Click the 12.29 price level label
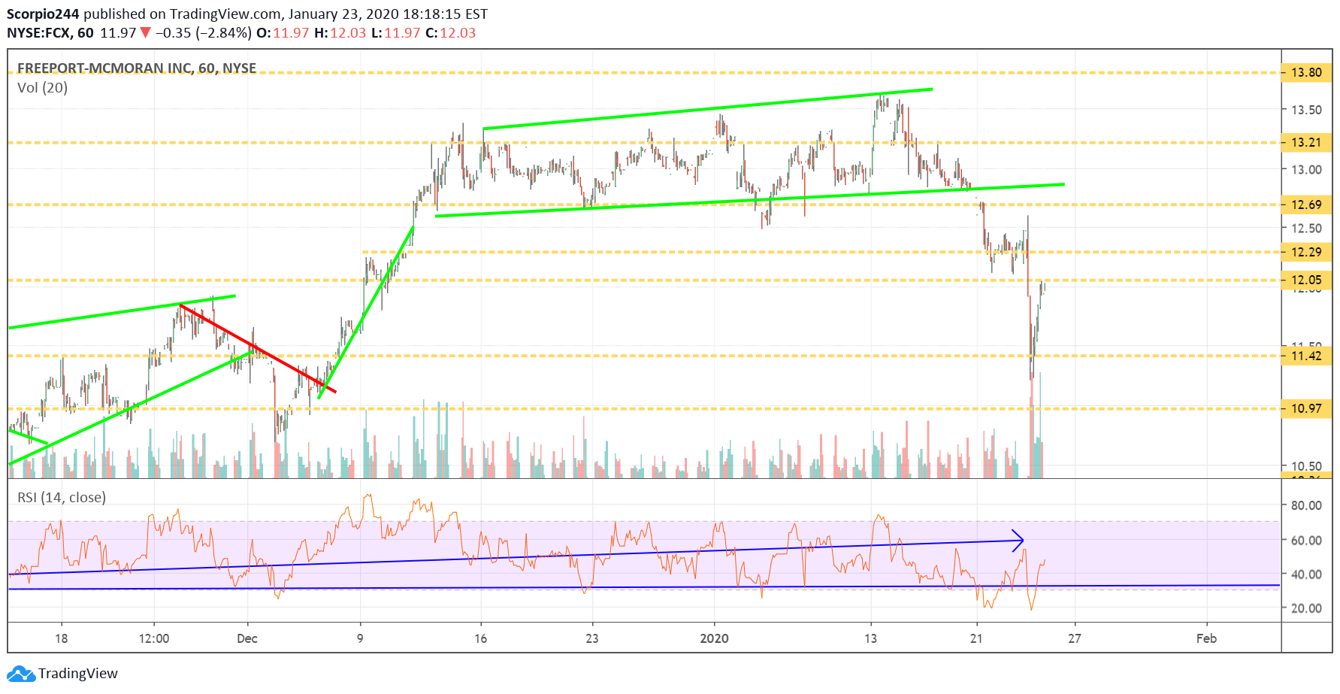Screen dimensions: 1340x694 pyautogui.click(x=1306, y=252)
